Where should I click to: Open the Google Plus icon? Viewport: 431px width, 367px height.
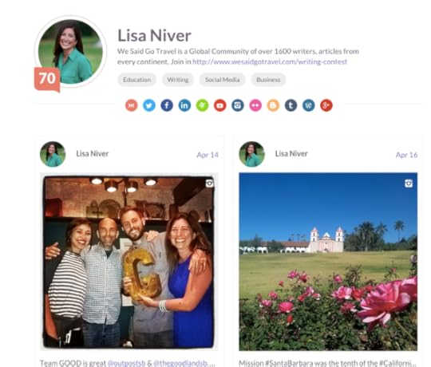(x=326, y=105)
